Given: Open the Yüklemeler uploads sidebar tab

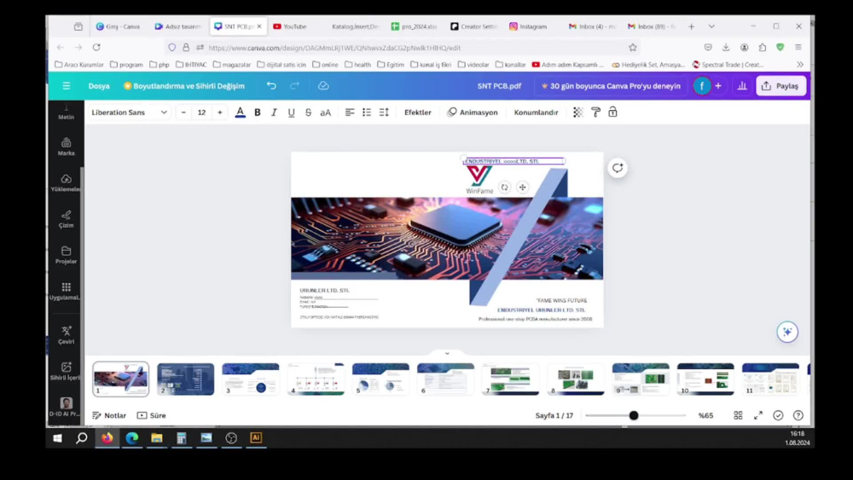Looking at the screenshot, I should 67,183.
